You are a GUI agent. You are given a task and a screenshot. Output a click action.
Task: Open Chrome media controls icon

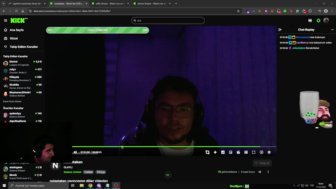tap(319, 11)
